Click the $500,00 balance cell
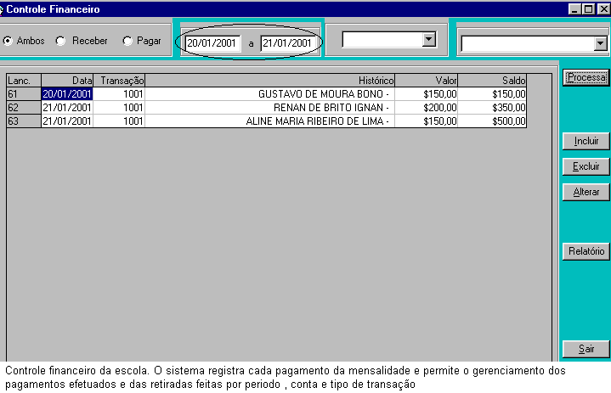Screen dimensions: 611x393 pyautogui.click(x=492, y=121)
